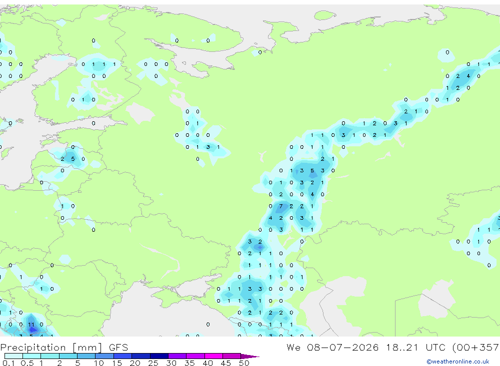Screen dimensions: 500x366
Task: Select legend swatch between 30 and 35
Action: 177,356
